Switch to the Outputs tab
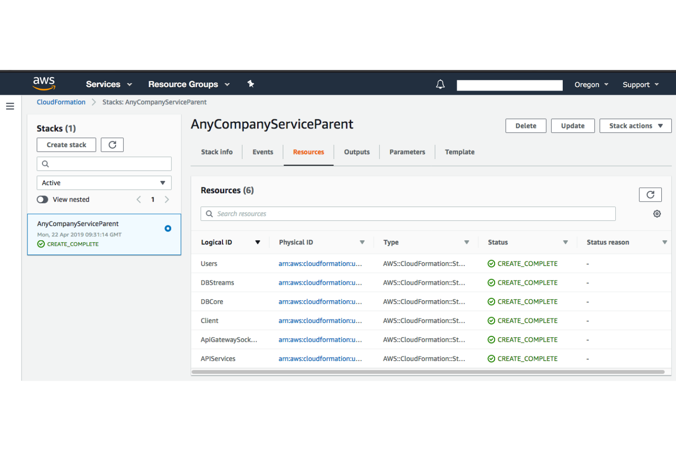676x451 pixels. click(x=357, y=152)
